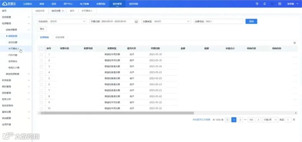
Task: Close the 销项发票 page tab
Action: (x=63, y=11)
